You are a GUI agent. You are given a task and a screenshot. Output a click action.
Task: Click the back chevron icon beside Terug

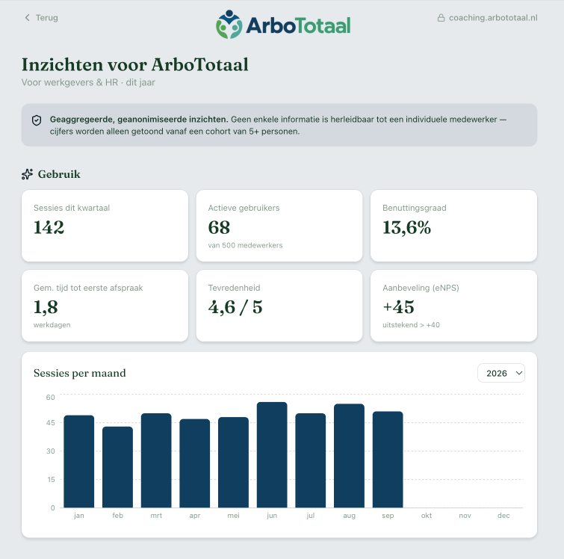point(27,18)
